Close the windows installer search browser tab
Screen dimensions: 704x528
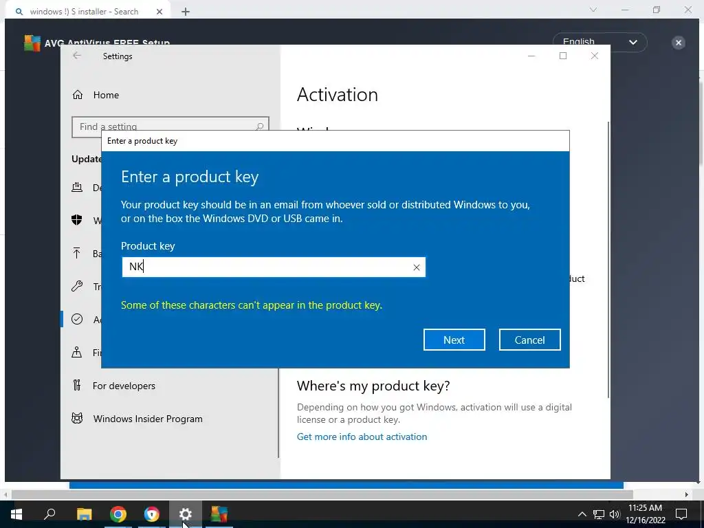tap(159, 12)
